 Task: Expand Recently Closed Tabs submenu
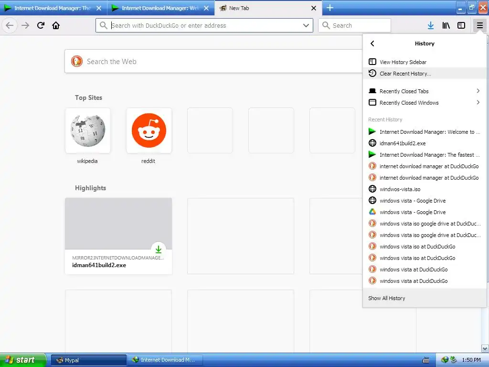[425, 91]
